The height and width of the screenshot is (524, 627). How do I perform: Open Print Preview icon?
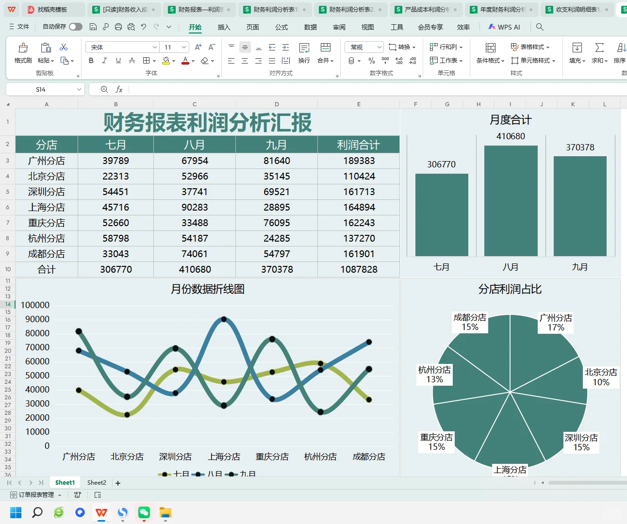[x=131, y=27]
